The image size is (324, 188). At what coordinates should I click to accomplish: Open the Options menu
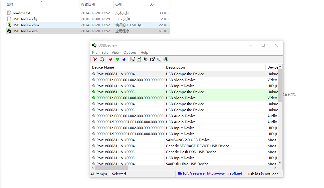(130, 53)
